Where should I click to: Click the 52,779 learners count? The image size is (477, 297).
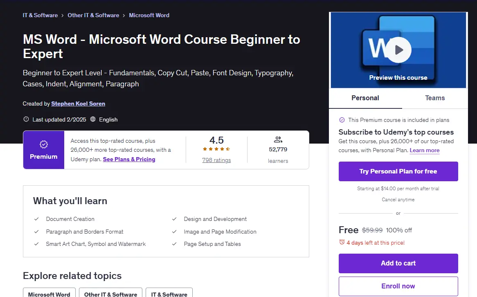(278, 149)
